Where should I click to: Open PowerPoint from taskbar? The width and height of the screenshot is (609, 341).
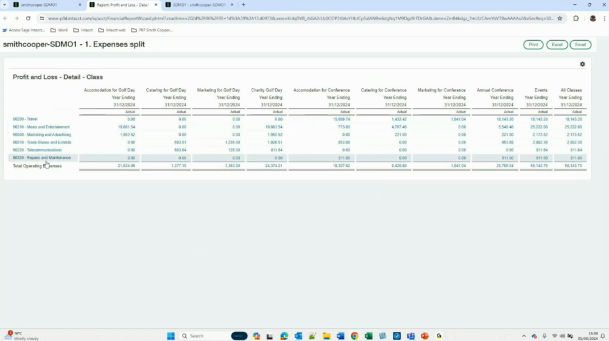click(424, 336)
